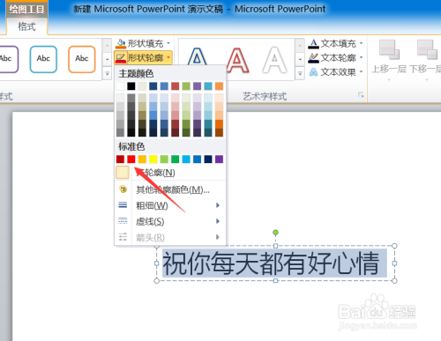This screenshot has height=341, width=441.
Task: Open the 艺术字样式 dialog launcher
Action: click(x=361, y=94)
